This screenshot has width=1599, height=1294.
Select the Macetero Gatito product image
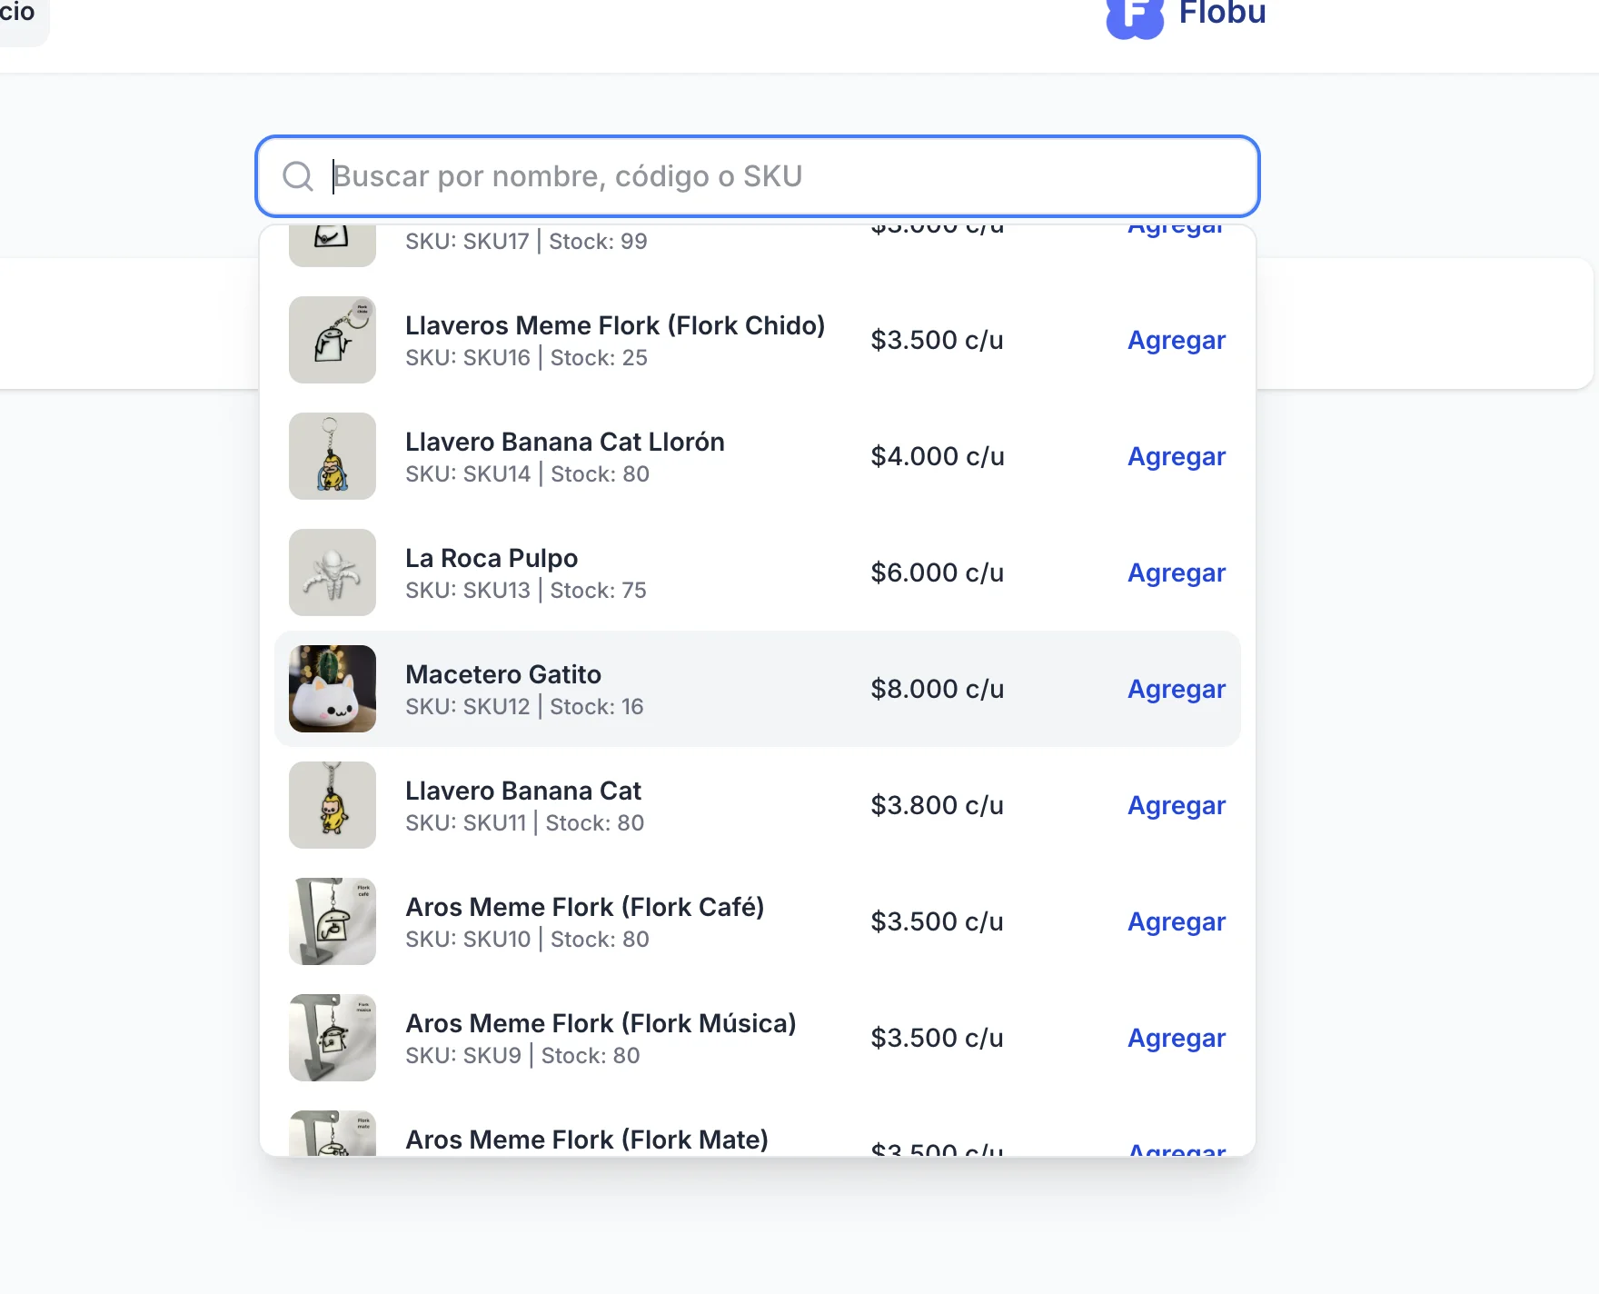[x=333, y=689]
